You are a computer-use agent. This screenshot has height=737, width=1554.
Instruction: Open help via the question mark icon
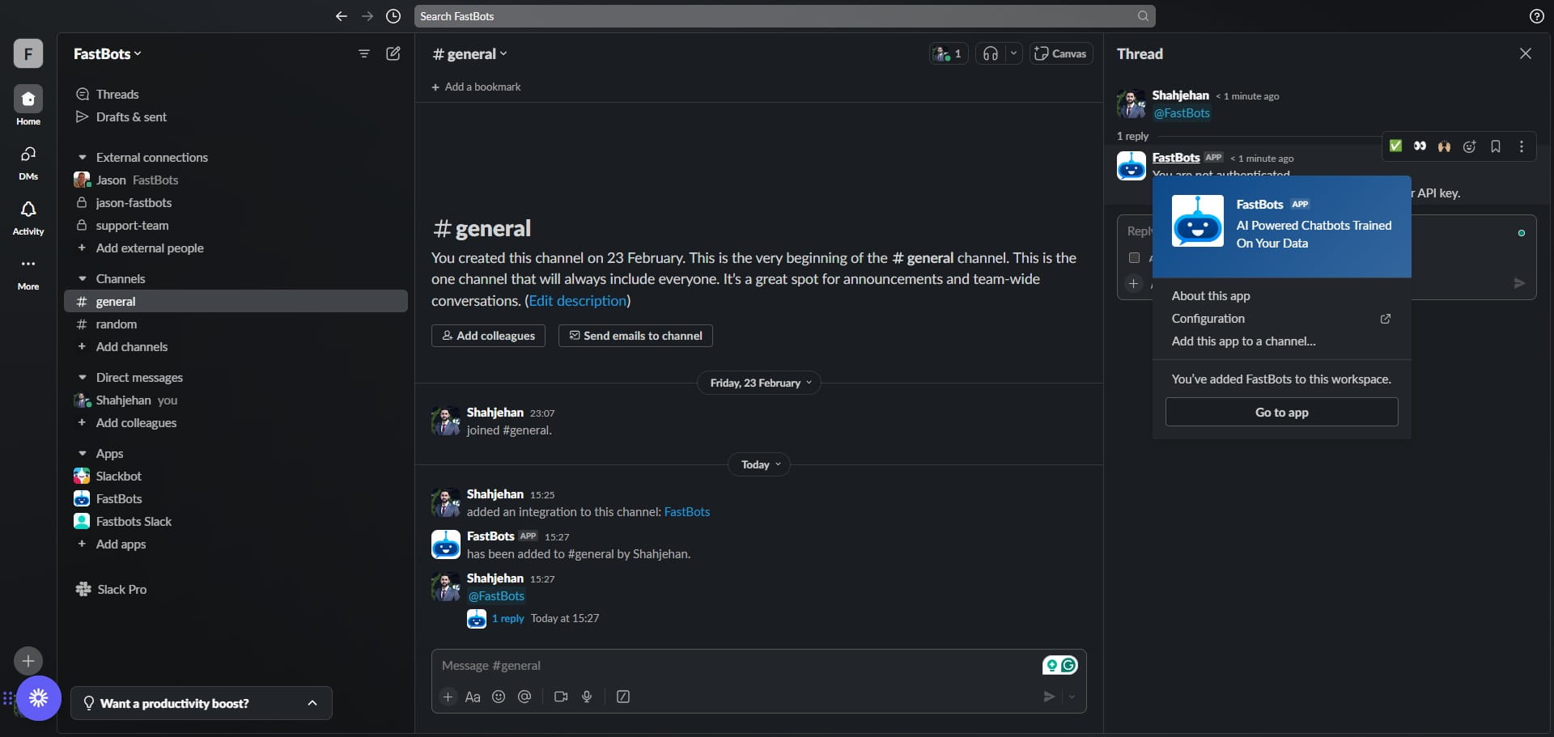(1536, 16)
